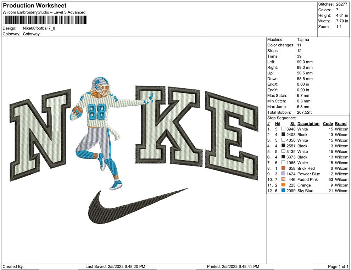Screen dimensions: 351x270
Task: Click the stitch count 2551 in row 4
Action: (x=291, y=146)
